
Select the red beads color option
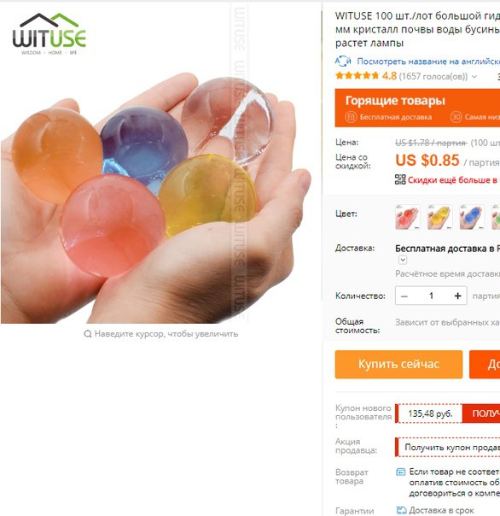coord(408,217)
